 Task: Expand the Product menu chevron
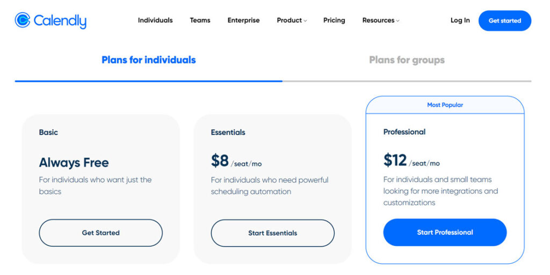305,21
